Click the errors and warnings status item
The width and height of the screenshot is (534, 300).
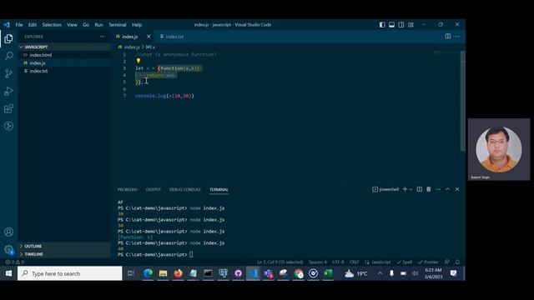click(15, 262)
